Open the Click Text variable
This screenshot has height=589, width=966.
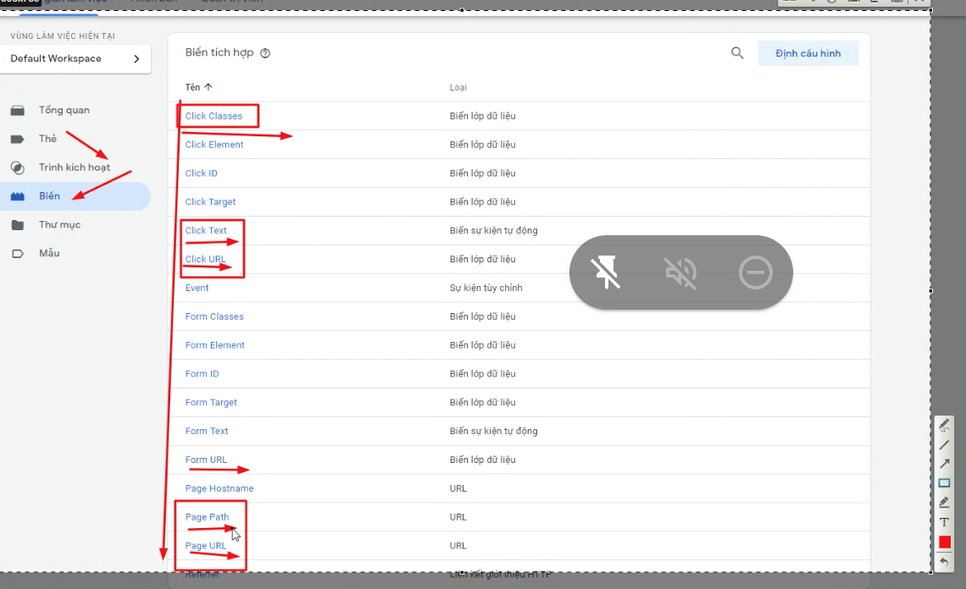tap(206, 230)
